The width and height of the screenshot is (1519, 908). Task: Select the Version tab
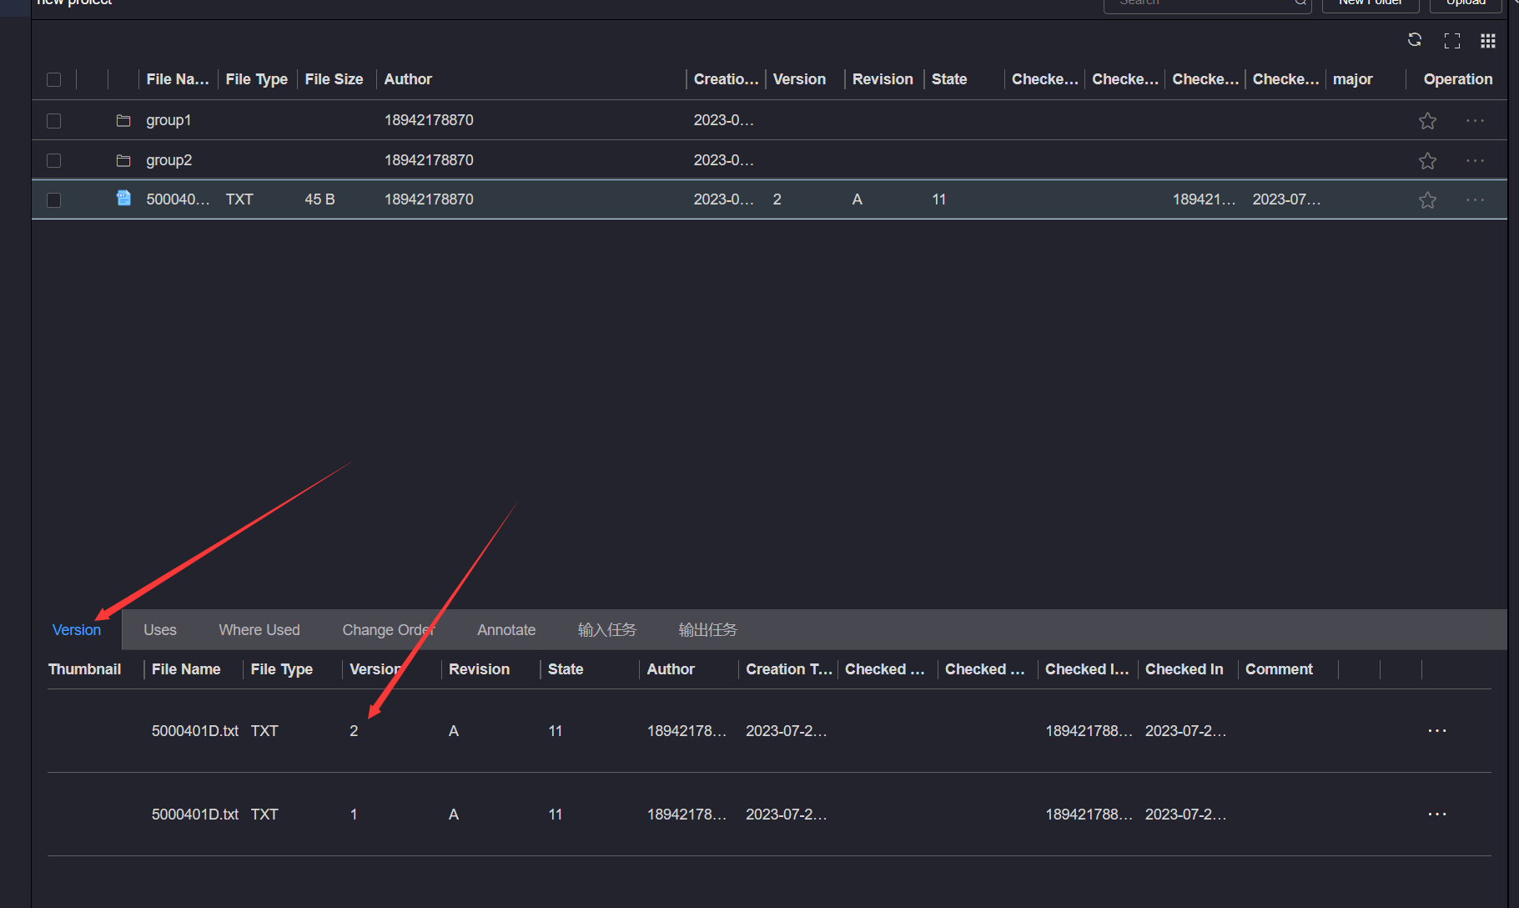tap(77, 630)
